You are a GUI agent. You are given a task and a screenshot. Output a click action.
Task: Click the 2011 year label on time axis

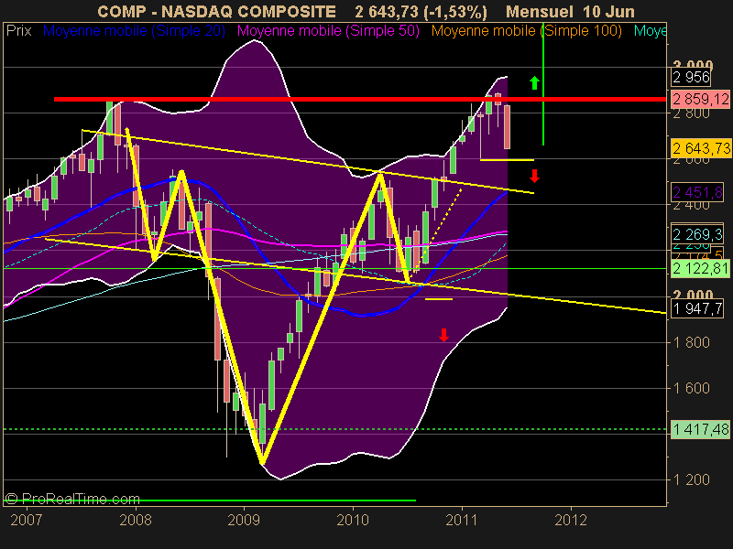(x=462, y=520)
